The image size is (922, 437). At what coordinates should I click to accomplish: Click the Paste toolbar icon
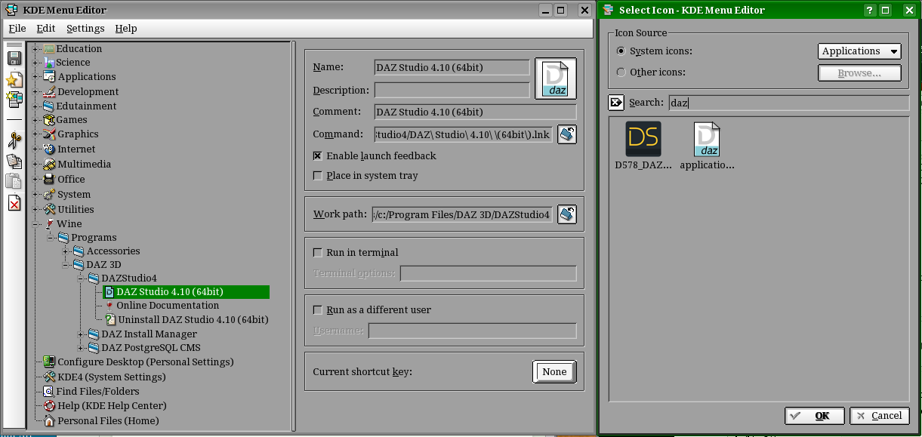(x=14, y=181)
